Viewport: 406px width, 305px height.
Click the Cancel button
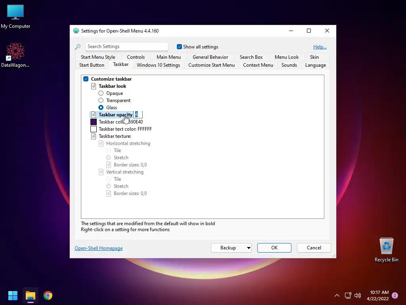[x=314, y=248]
